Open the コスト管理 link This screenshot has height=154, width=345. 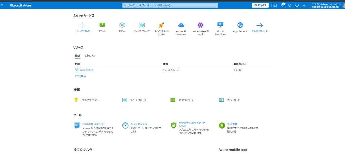(x=232, y=124)
